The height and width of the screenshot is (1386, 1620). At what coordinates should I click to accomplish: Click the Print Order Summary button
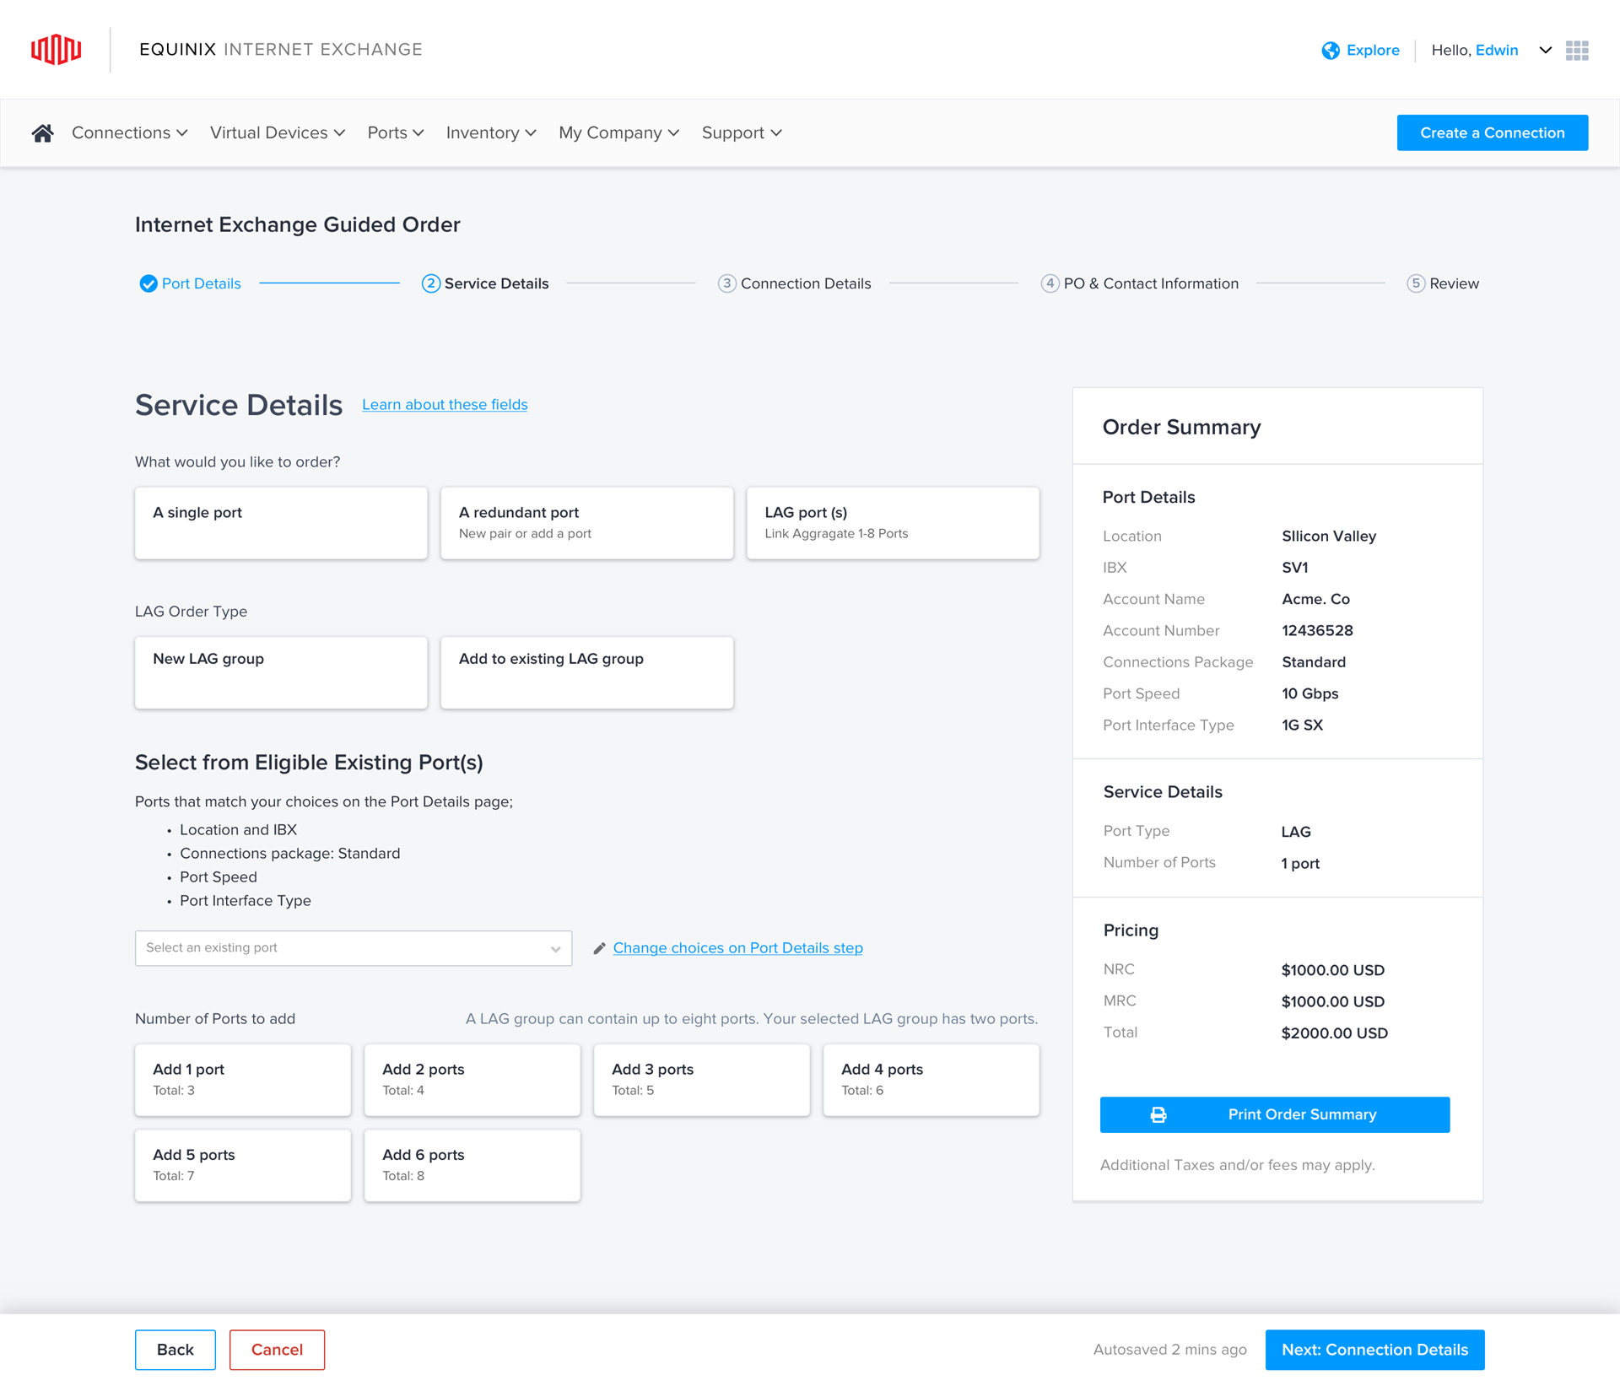pos(1274,1115)
